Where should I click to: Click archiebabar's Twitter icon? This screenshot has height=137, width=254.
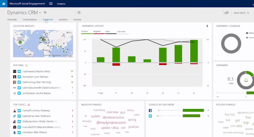[x=19, y=93]
